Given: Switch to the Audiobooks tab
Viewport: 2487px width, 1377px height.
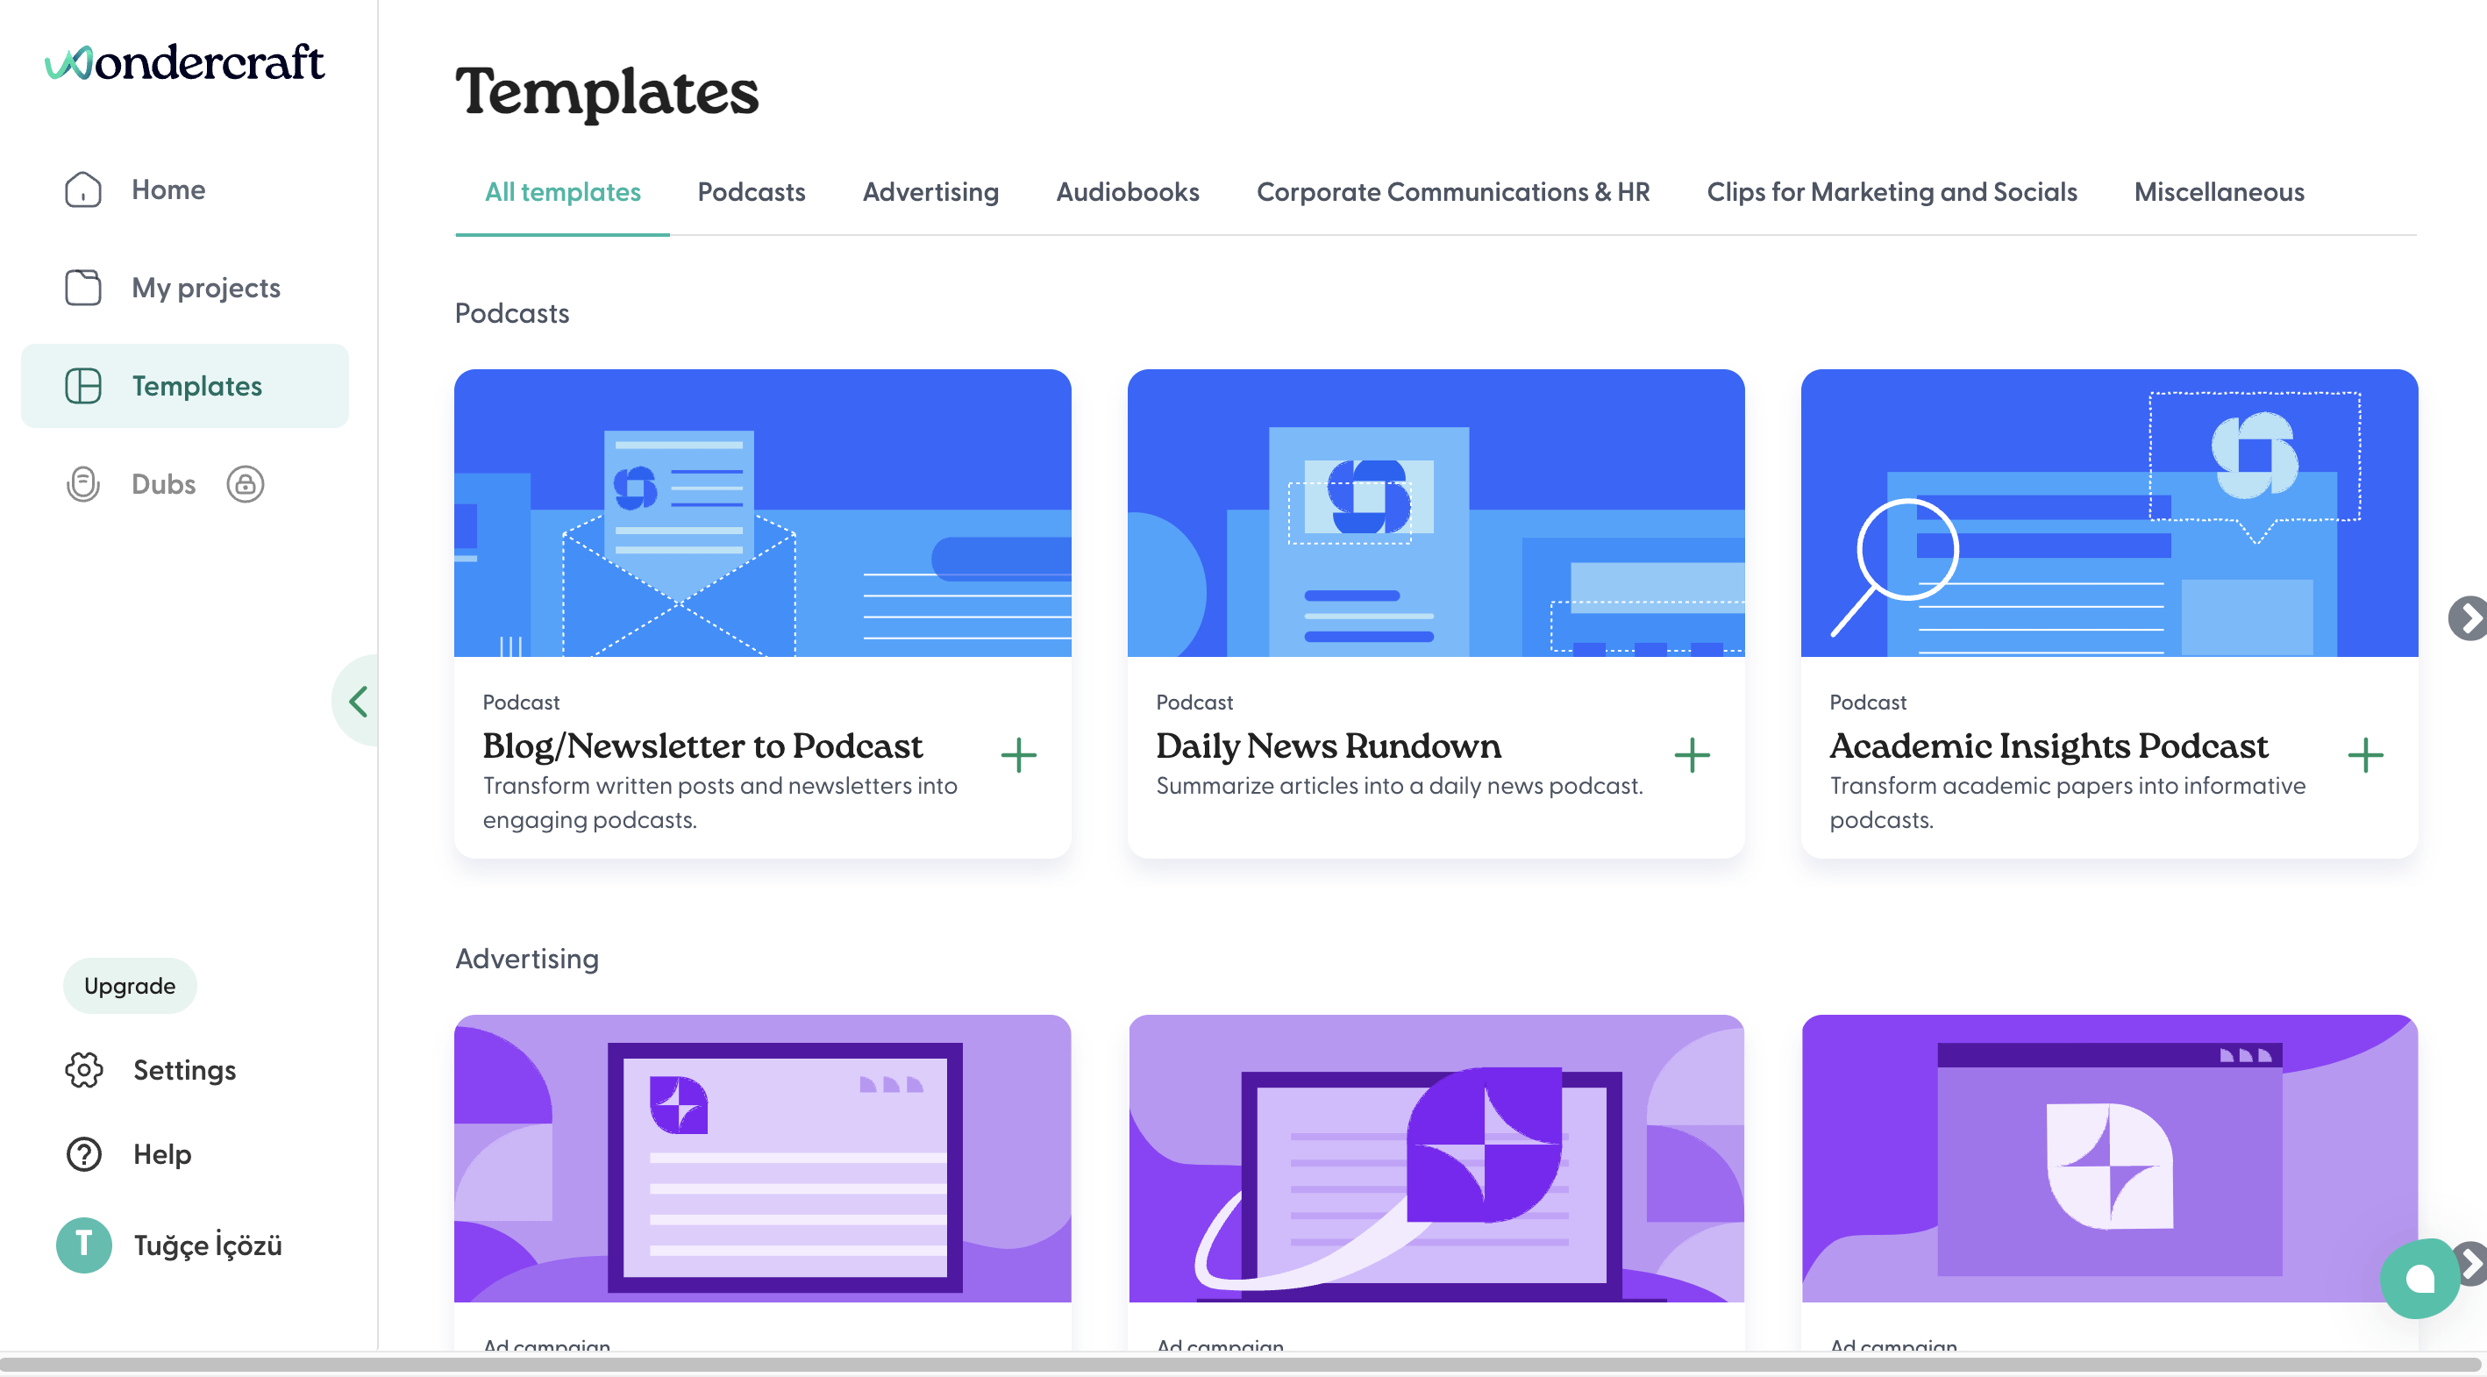Looking at the screenshot, I should click(x=1127, y=192).
